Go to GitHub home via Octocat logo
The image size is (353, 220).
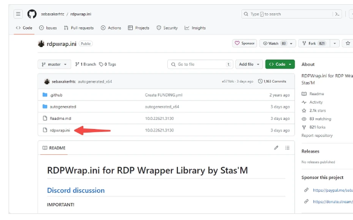click(x=32, y=14)
